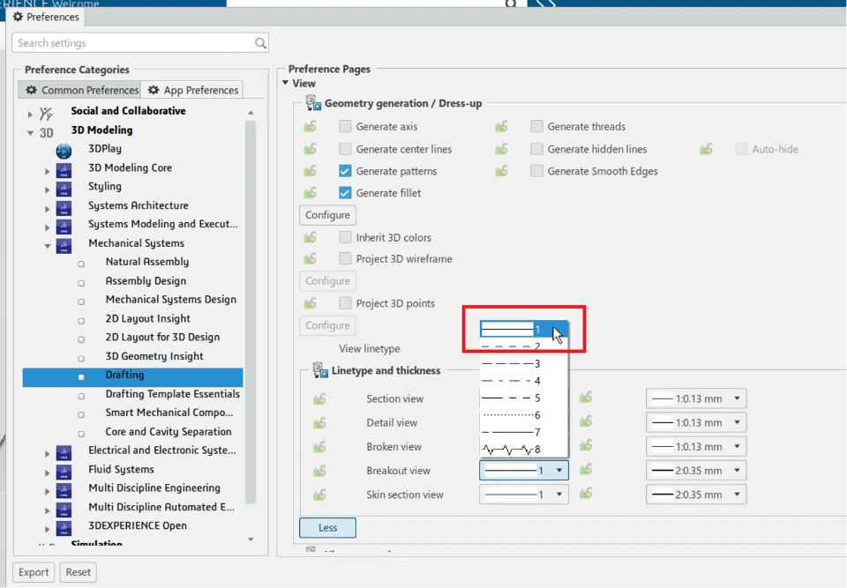Image resolution: width=847 pixels, height=588 pixels.
Task: Choose dashed linetype 3 in the list
Action: point(523,363)
